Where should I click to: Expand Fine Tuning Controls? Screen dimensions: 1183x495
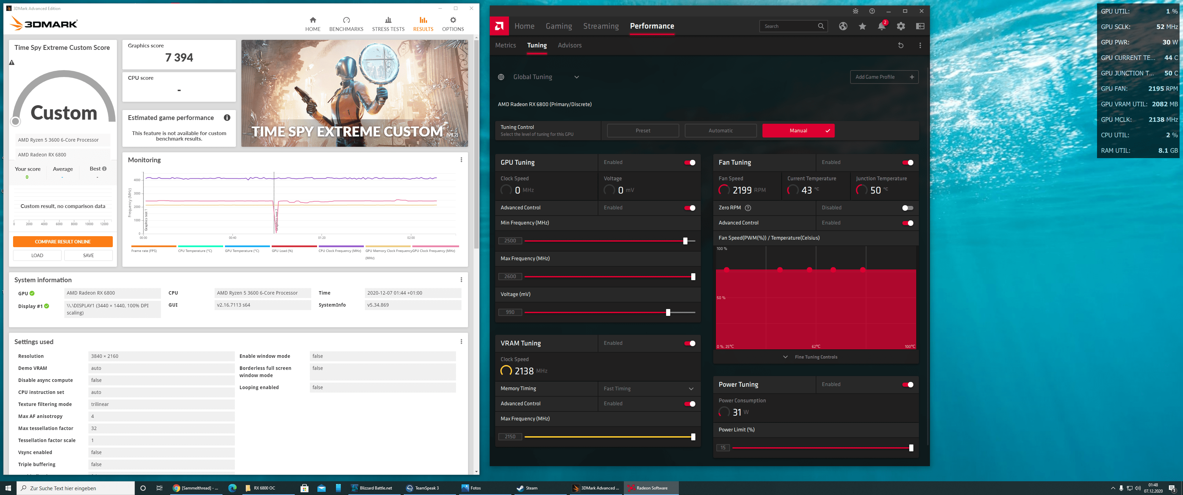pyautogui.click(x=811, y=357)
